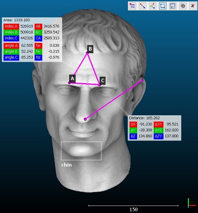Save the current label with floppy icon
Screen dimensions: 198x213
coord(172,6)
